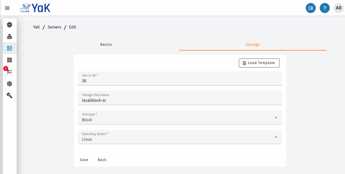Click the YaK logo
The width and height of the screenshot is (345, 174).
[x=35, y=8]
